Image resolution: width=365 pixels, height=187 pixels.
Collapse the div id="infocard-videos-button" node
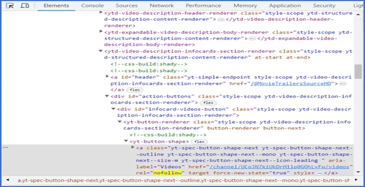113,109
